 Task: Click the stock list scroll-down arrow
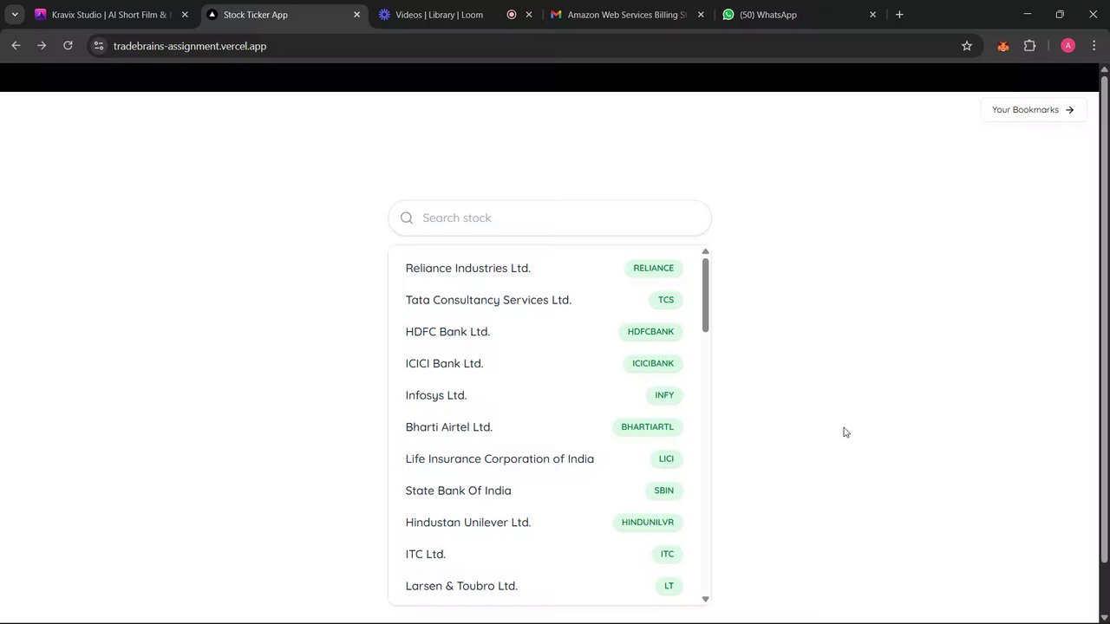705,599
